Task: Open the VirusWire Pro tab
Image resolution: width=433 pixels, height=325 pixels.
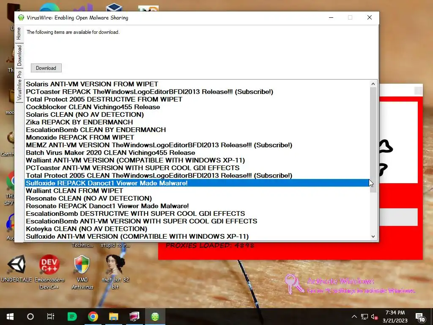Action: [x=19, y=86]
